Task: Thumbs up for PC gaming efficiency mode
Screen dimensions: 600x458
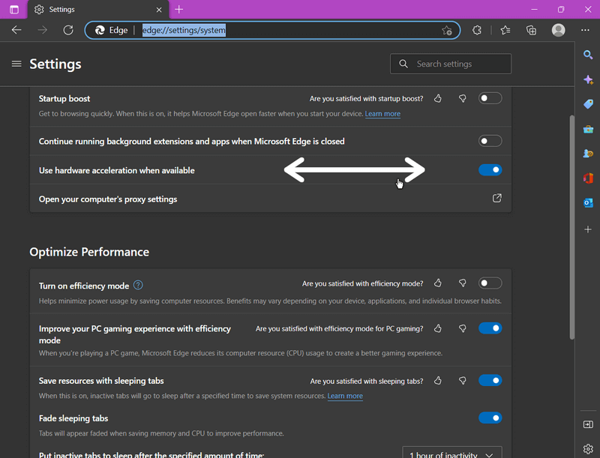Action: [438, 328]
